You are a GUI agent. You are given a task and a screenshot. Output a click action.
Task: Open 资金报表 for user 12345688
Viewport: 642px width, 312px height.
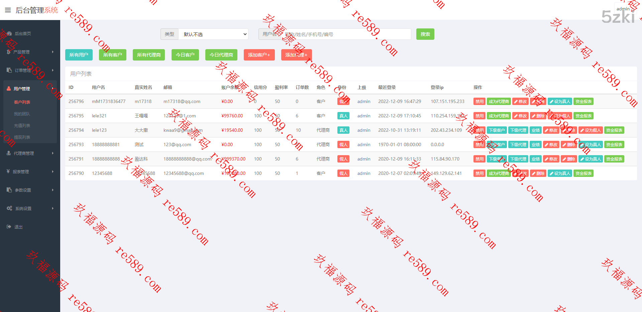point(583,173)
